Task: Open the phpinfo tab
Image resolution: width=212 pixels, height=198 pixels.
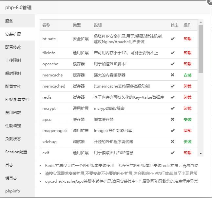Action: tap(17, 191)
